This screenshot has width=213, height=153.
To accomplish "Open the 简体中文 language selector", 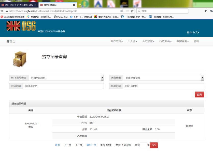I will (193, 33).
